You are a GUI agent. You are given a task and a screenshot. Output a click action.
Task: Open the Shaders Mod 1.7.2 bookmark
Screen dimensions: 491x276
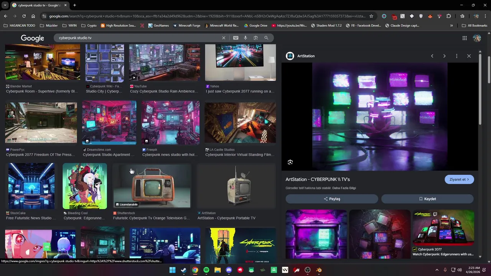326,26
